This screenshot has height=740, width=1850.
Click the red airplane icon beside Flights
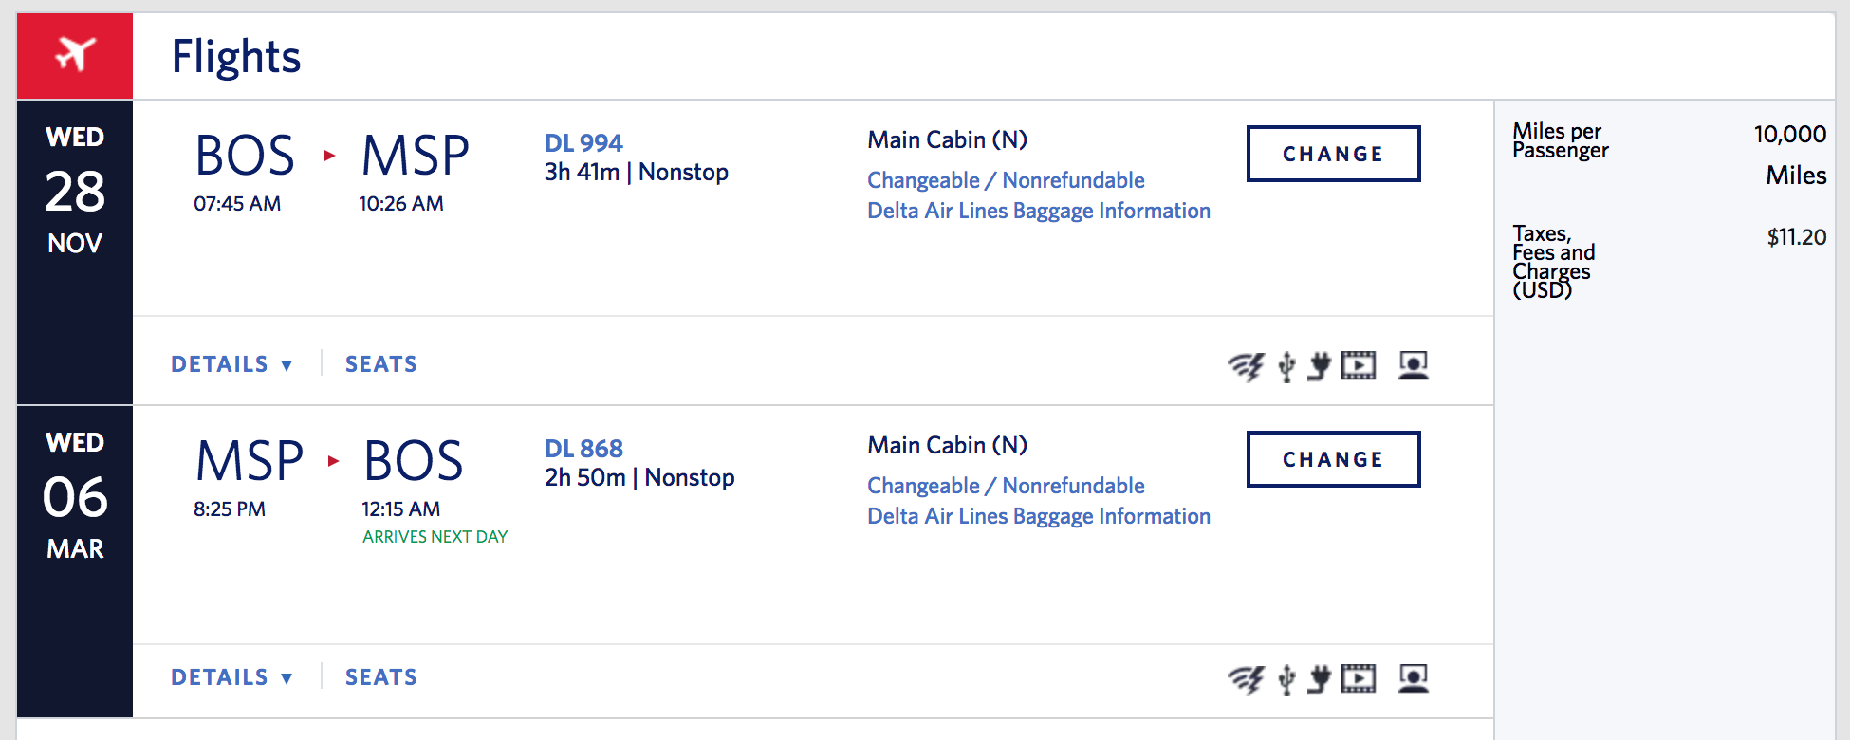75,55
